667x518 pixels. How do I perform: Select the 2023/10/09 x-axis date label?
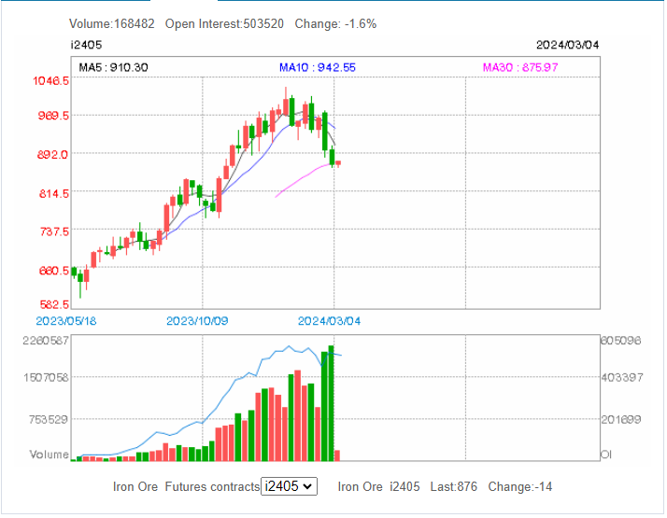click(197, 320)
